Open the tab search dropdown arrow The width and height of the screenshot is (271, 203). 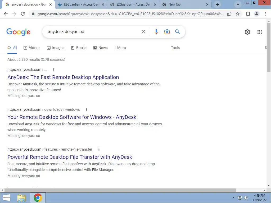click(238, 4)
